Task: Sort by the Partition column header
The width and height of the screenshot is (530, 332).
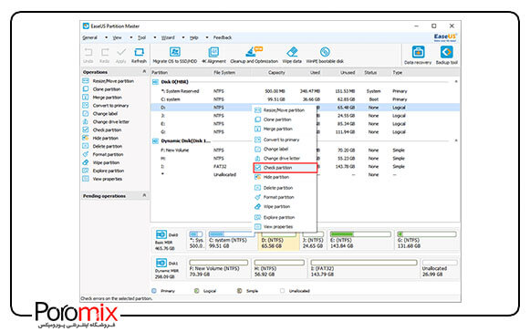Action: [x=160, y=72]
